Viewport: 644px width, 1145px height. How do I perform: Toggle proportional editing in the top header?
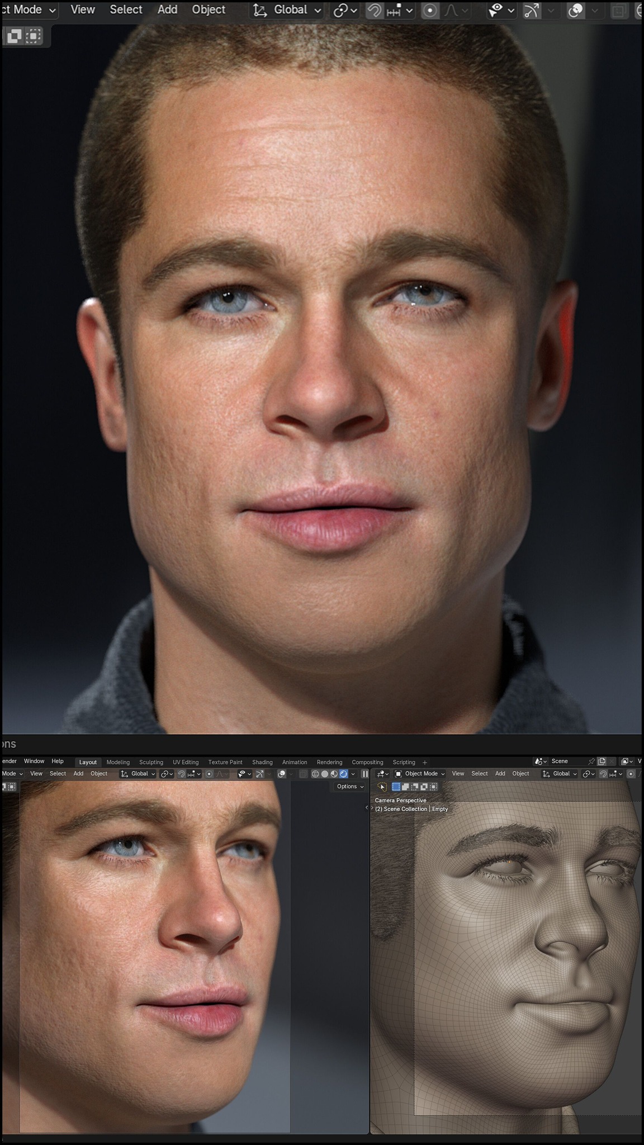[x=430, y=10]
